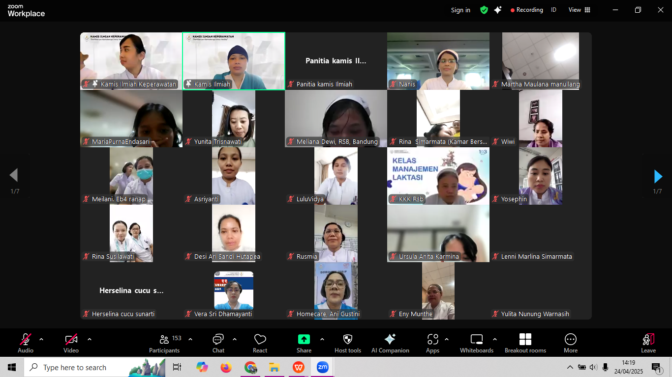672x377 pixels.
Task: Open the React emoji menu
Action: 260,343
